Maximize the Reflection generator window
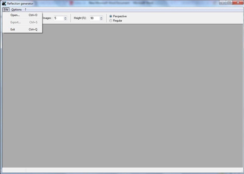Screen dimensions: 244x174 click(x=229, y=3)
